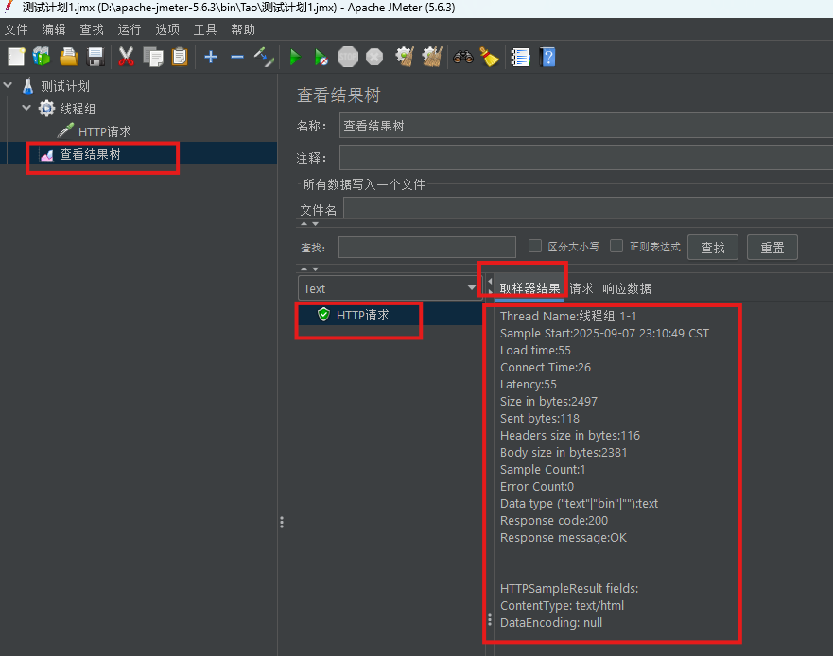Save the test plan with floppy icon

click(x=95, y=57)
